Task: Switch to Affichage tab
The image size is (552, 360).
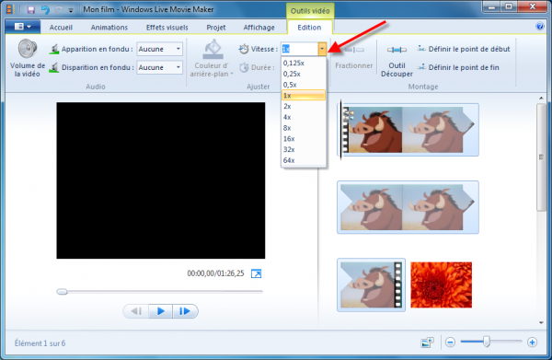Action: click(259, 28)
